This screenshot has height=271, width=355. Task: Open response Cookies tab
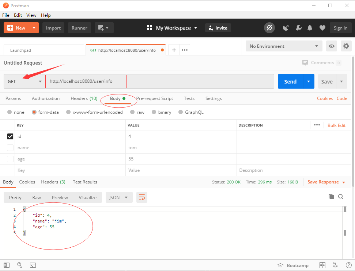[27, 182]
